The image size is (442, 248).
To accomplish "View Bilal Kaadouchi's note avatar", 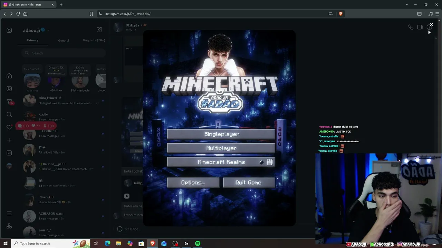I will [80, 81].
